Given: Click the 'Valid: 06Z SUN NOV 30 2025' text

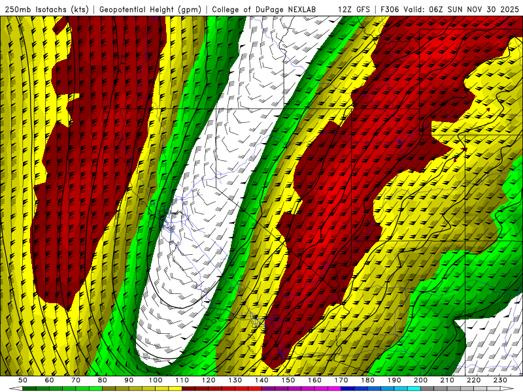Looking at the screenshot, I should point(461,9).
